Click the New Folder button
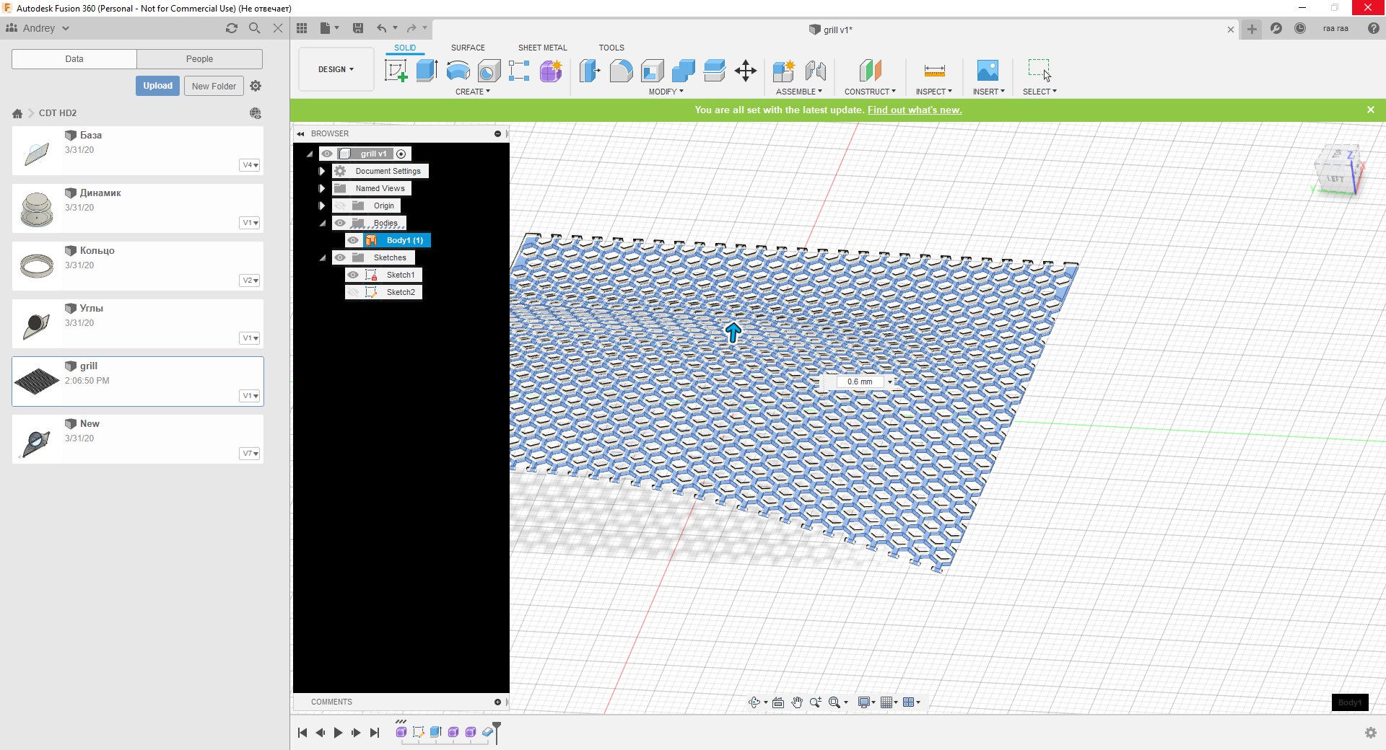 click(x=214, y=86)
